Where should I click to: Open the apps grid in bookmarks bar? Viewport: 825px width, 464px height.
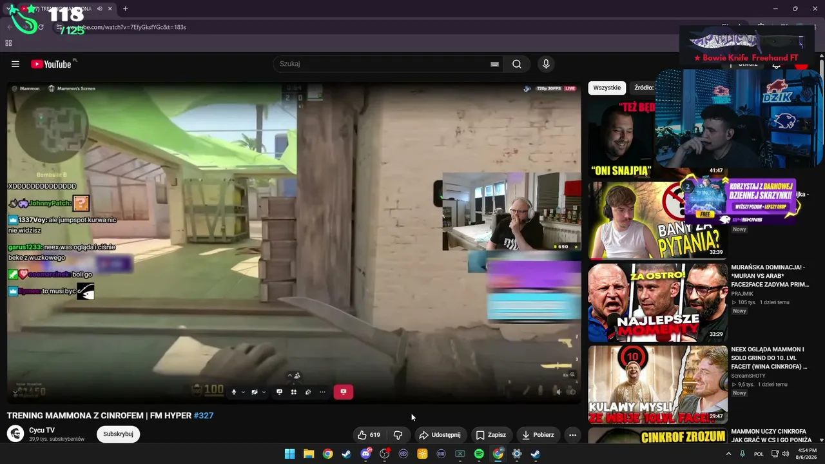tap(8, 43)
